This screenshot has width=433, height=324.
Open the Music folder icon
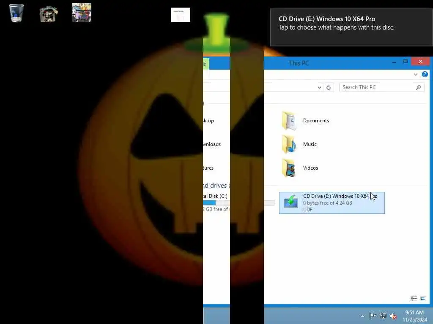(289, 144)
